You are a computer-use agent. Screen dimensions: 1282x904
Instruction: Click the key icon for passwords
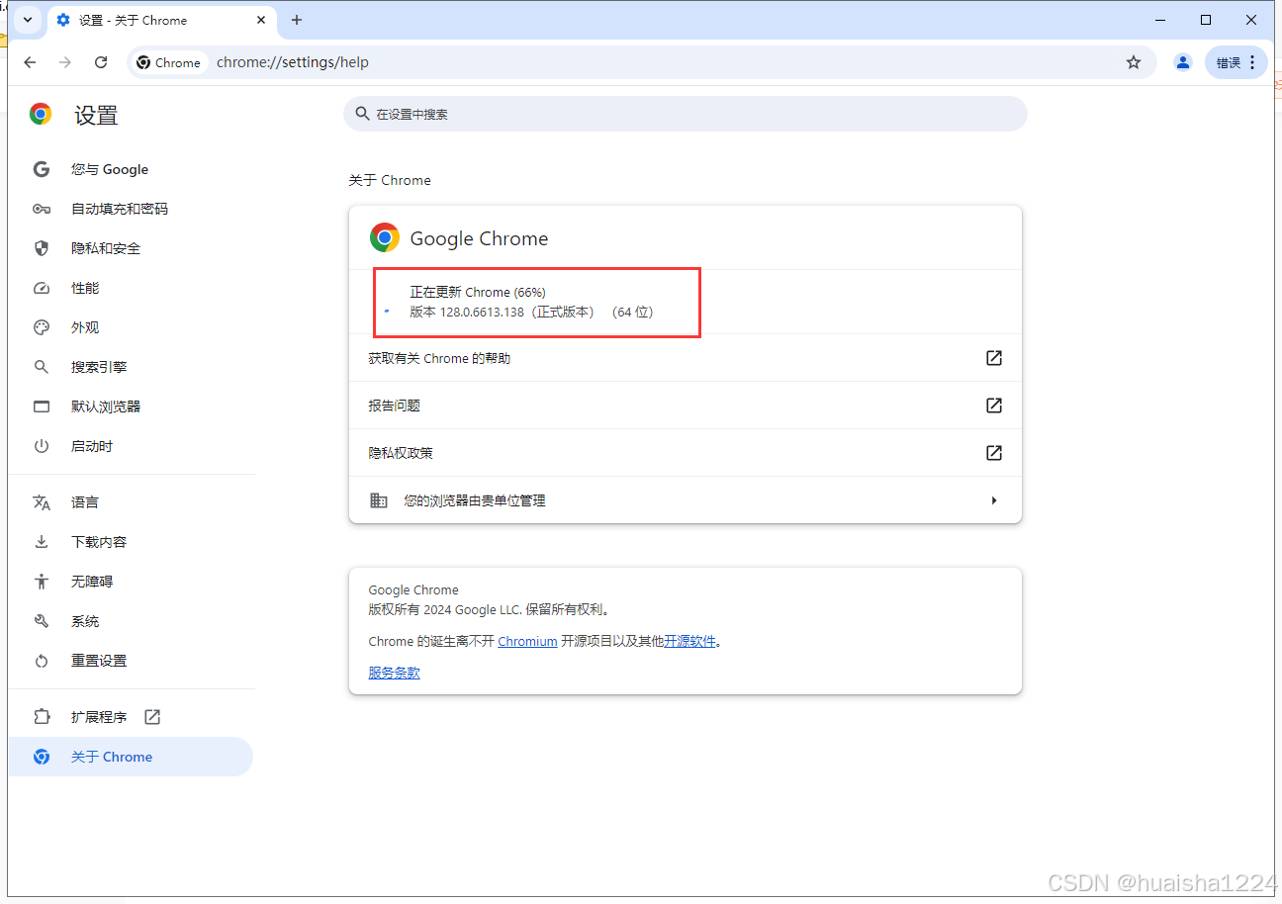click(42, 209)
